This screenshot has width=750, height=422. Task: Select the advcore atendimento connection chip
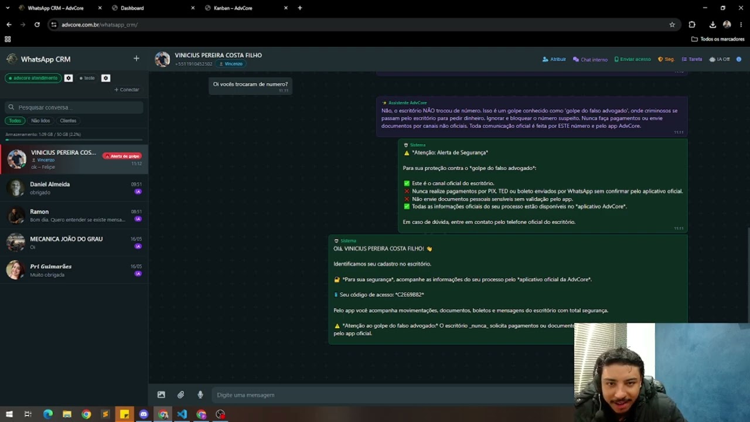pyautogui.click(x=33, y=78)
